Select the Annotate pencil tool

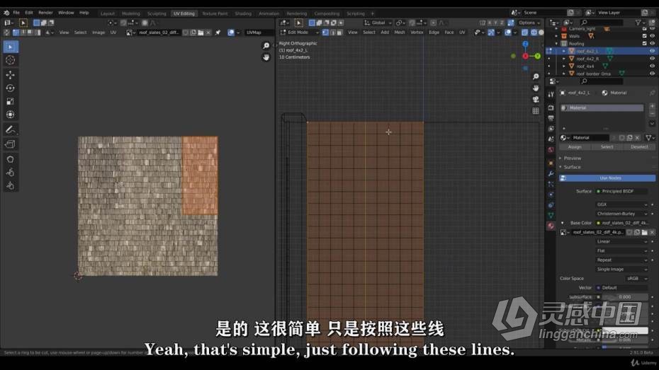11,129
